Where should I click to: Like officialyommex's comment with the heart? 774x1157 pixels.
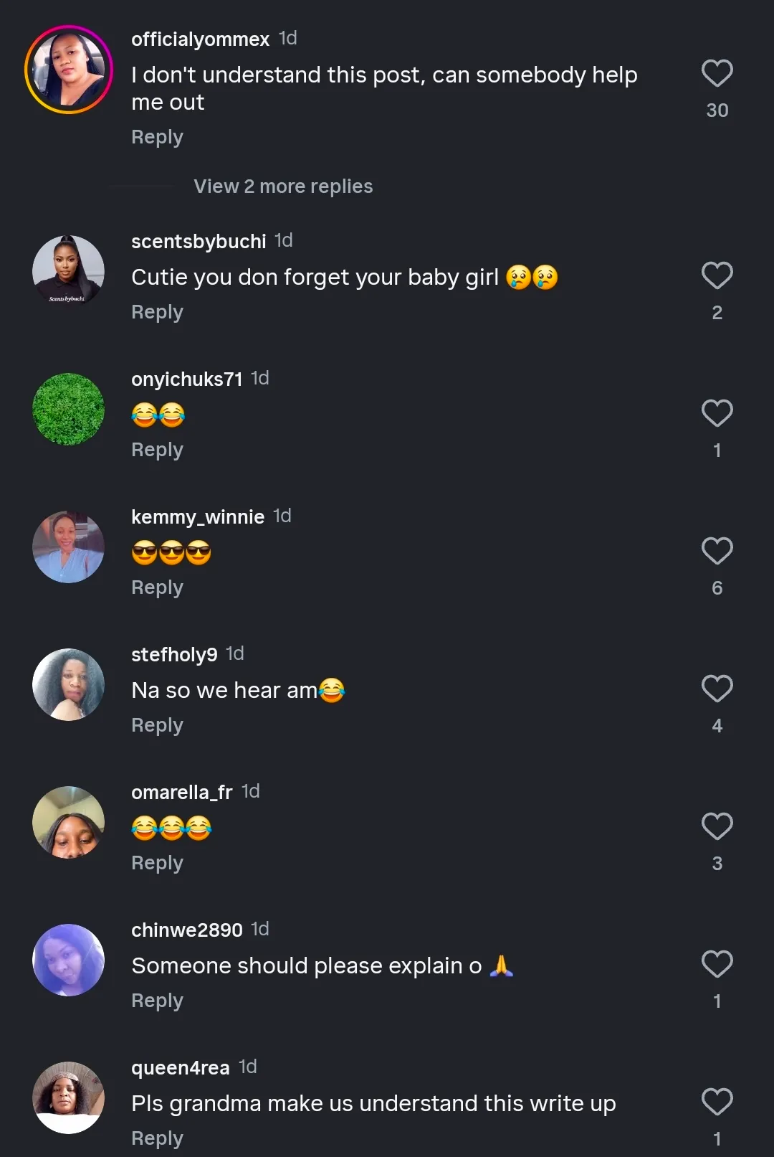[717, 73]
